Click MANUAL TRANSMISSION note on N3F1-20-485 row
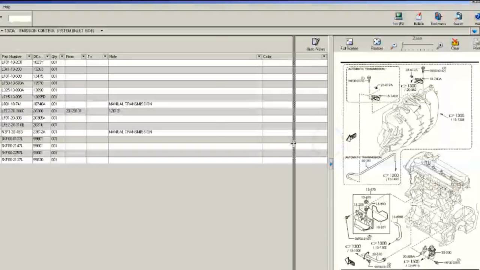This screenshot has height=270, width=480. coord(130,132)
